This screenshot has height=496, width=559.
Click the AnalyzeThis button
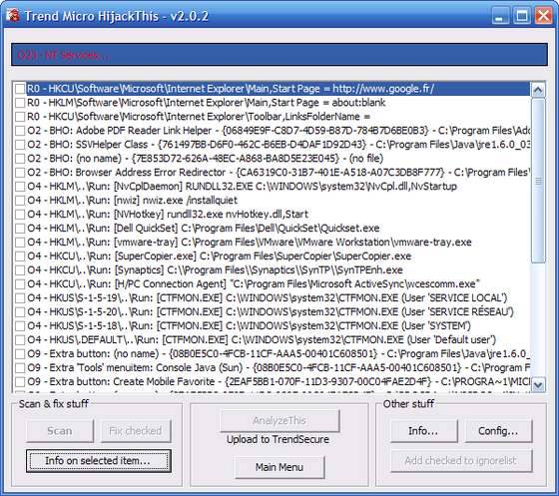[x=279, y=420]
